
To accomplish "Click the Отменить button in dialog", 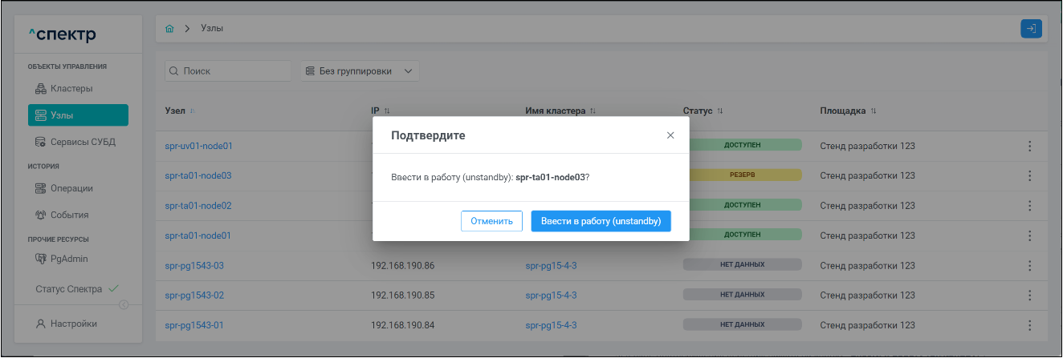I will (x=491, y=221).
